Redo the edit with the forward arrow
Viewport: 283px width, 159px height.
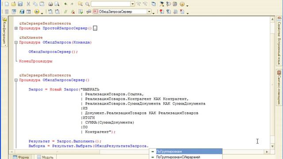(72, 4)
